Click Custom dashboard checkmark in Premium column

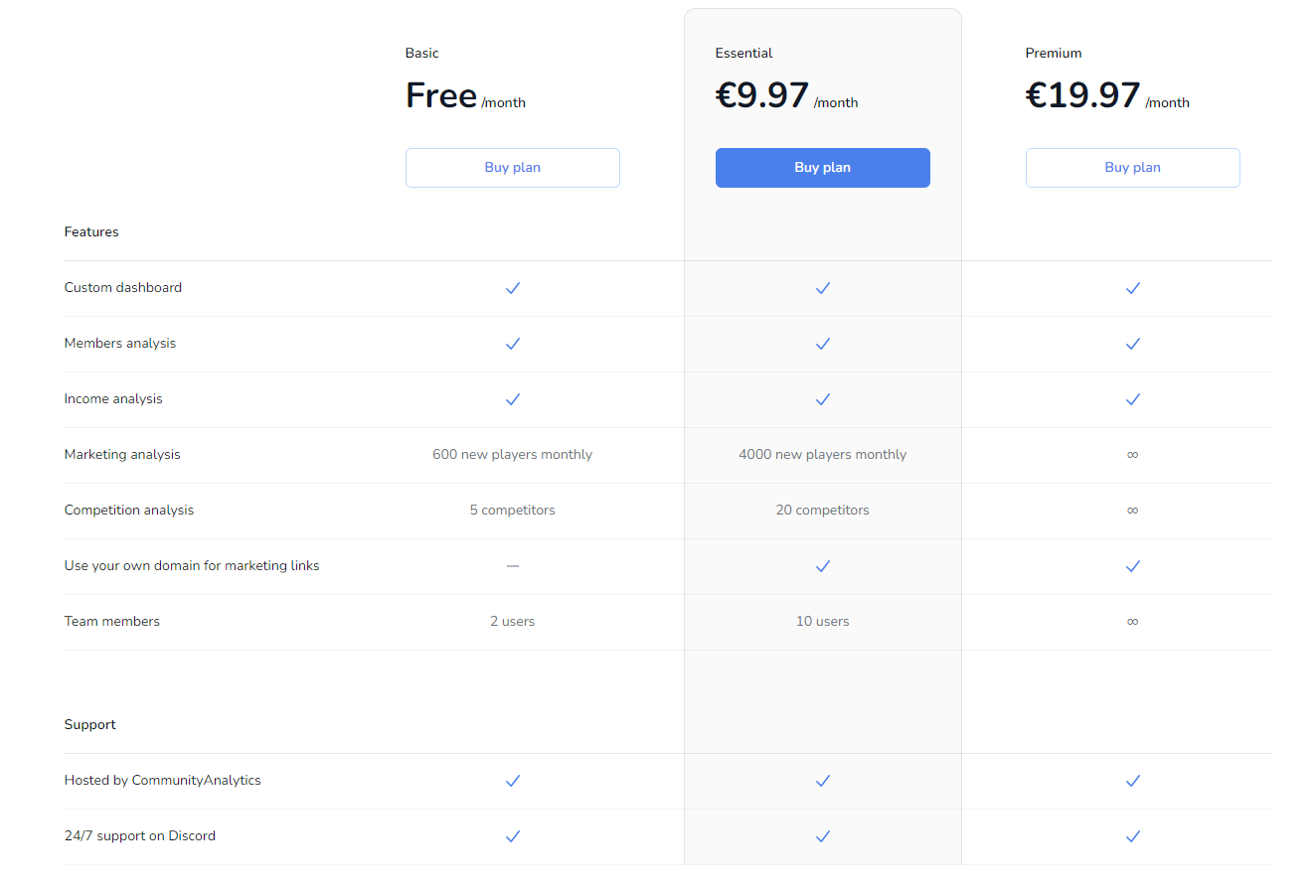point(1133,288)
